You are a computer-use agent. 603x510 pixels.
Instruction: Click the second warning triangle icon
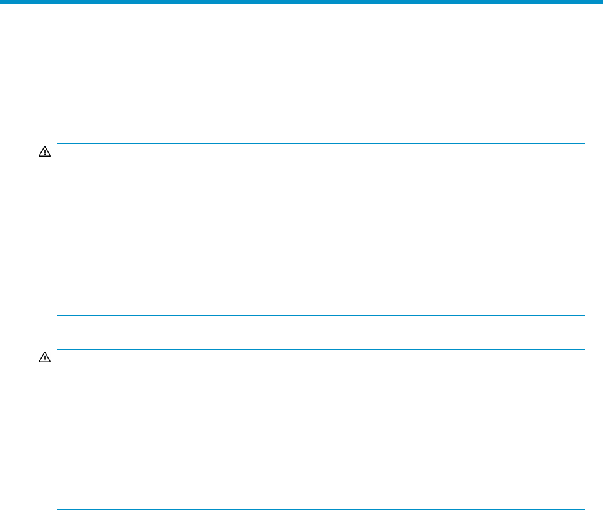45,358
